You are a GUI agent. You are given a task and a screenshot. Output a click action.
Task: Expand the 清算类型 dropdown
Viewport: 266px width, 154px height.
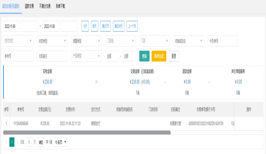pos(86,41)
